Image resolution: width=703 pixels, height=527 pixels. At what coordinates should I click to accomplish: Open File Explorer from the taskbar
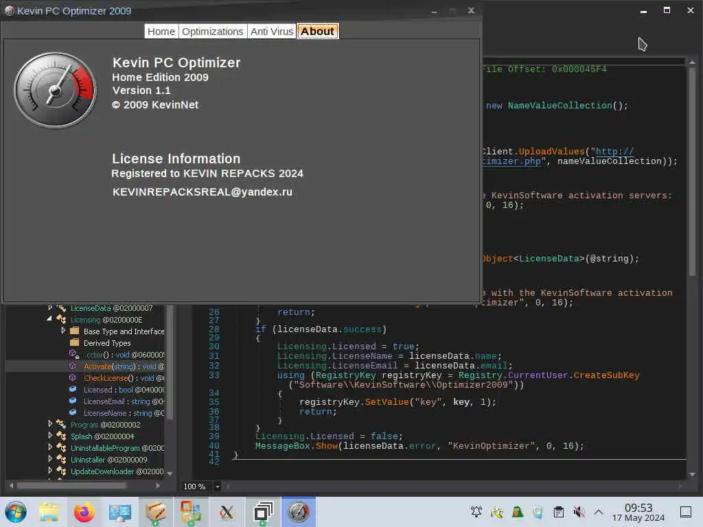[x=49, y=512]
